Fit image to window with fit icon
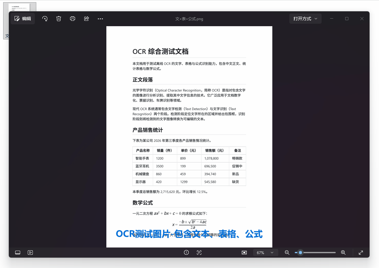This screenshot has width=379, height=268. (x=244, y=253)
